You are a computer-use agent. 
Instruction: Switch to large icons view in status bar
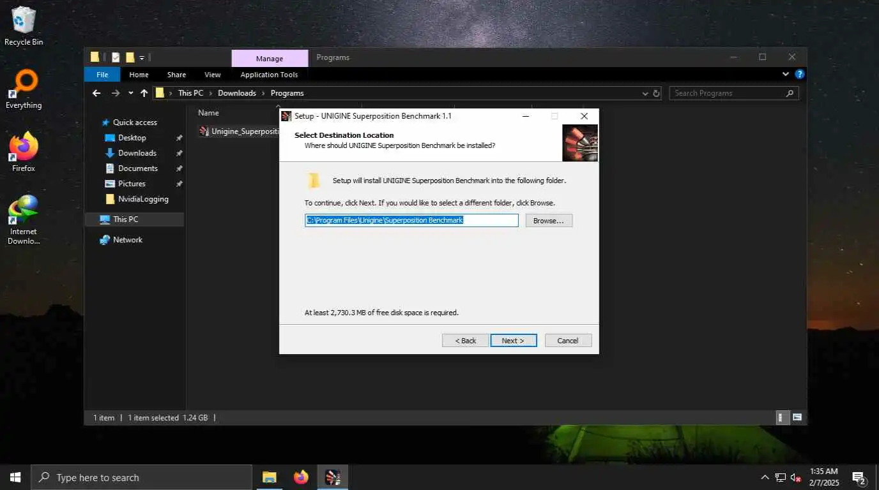[x=797, y=418]
